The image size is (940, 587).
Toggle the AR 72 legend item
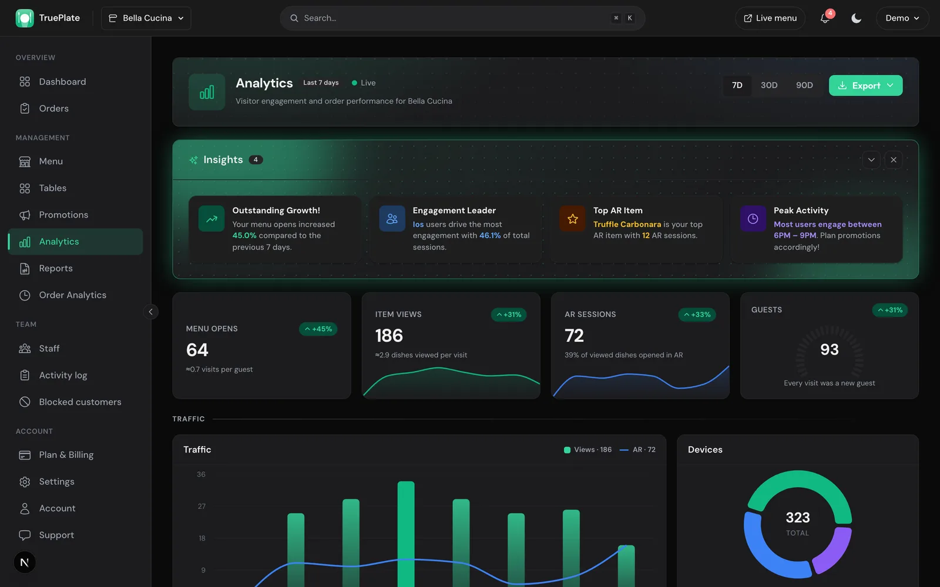coord(637,450)
